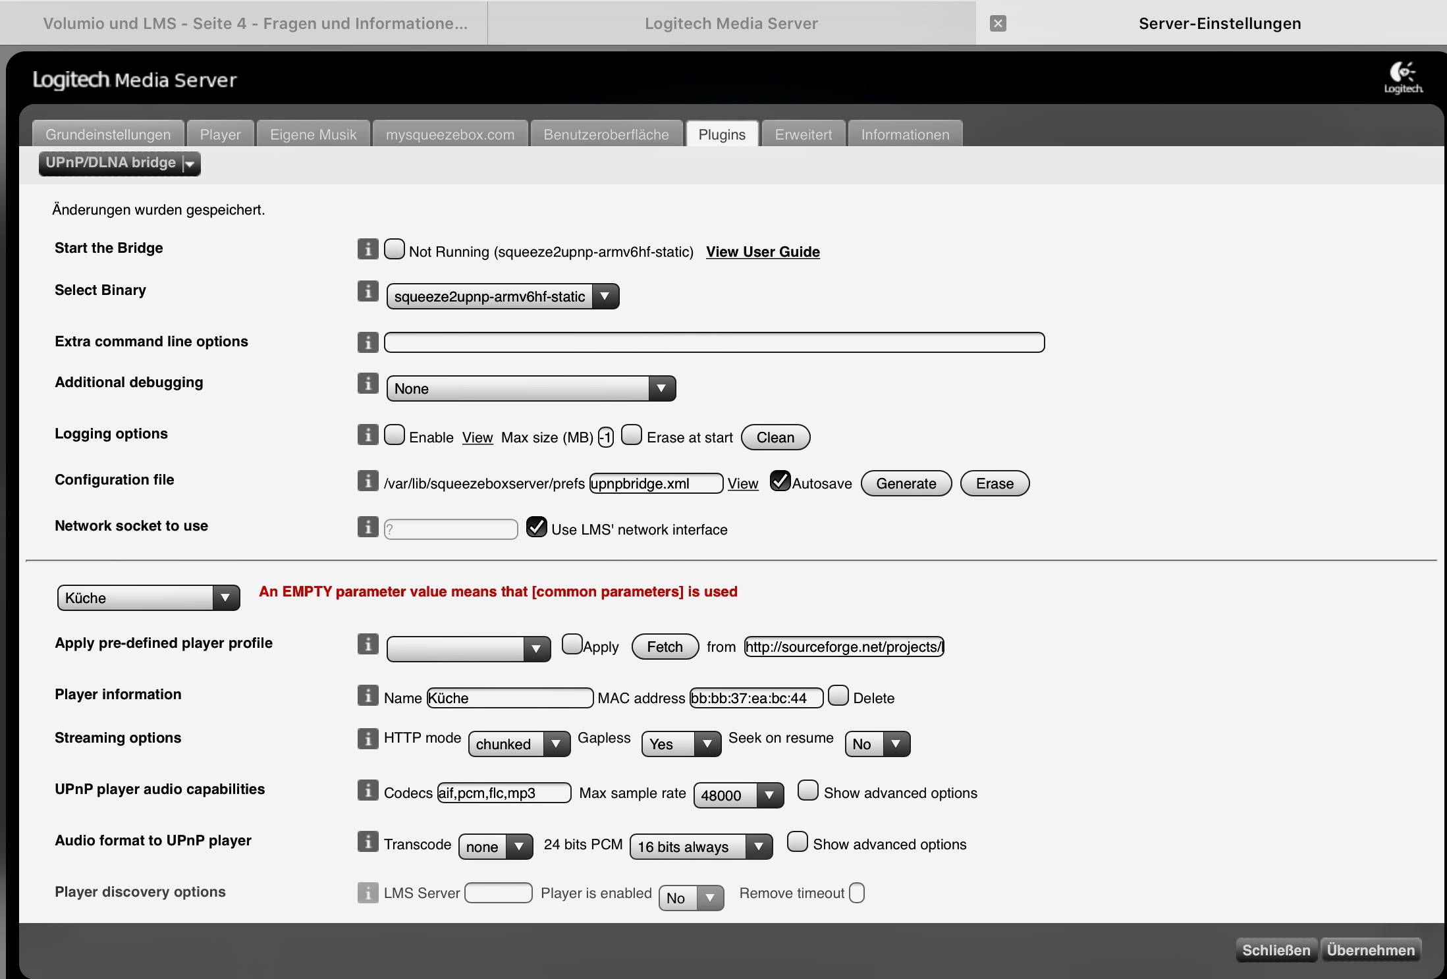Open info icon beside Extra command line options

coord(368,342)
